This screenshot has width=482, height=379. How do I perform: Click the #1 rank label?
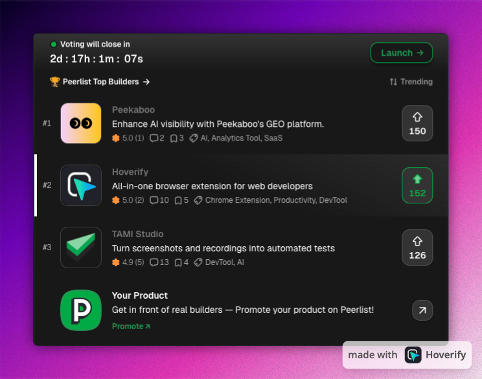pyautogui.click(x=47, y=123)
